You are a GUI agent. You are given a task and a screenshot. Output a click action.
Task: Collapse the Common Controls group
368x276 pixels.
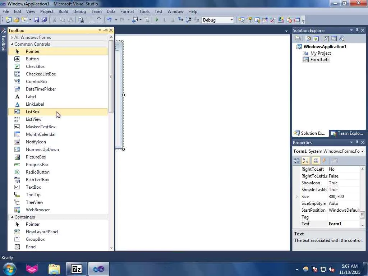pos(12,44)
